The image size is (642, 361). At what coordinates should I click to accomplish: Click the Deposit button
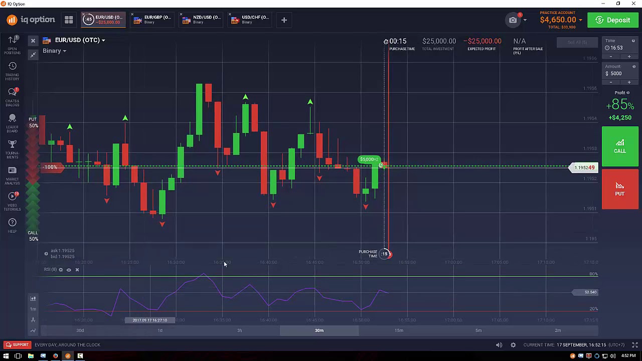coord(613,20)
